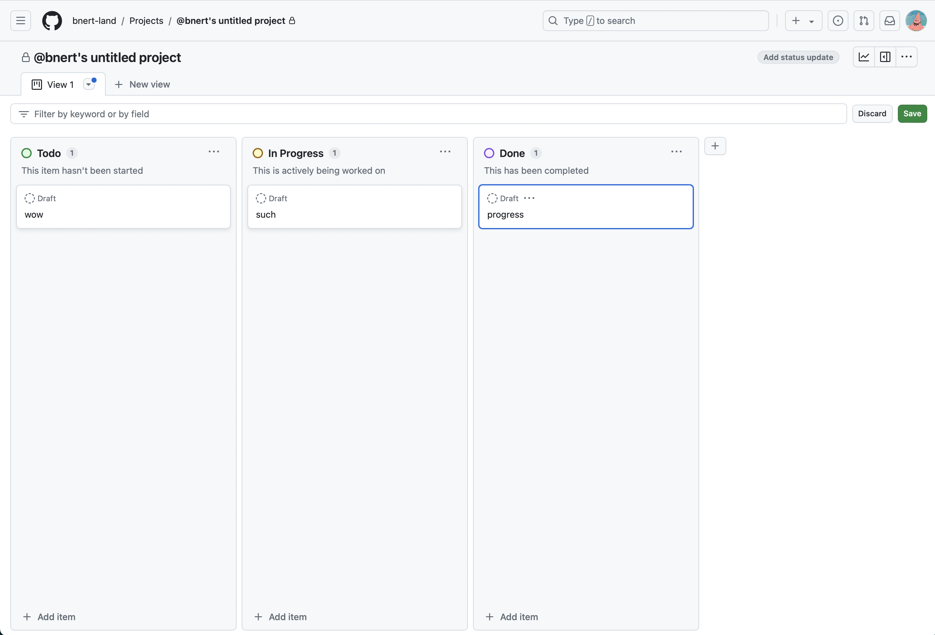Create a New view tab
The image size is (935, 635).
pos(142,84)
